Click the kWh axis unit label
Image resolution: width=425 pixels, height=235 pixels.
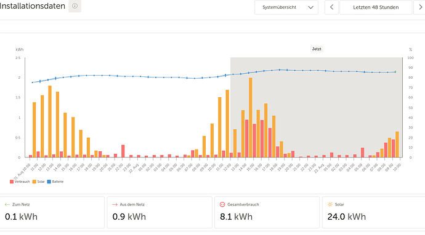coord(20,50)
